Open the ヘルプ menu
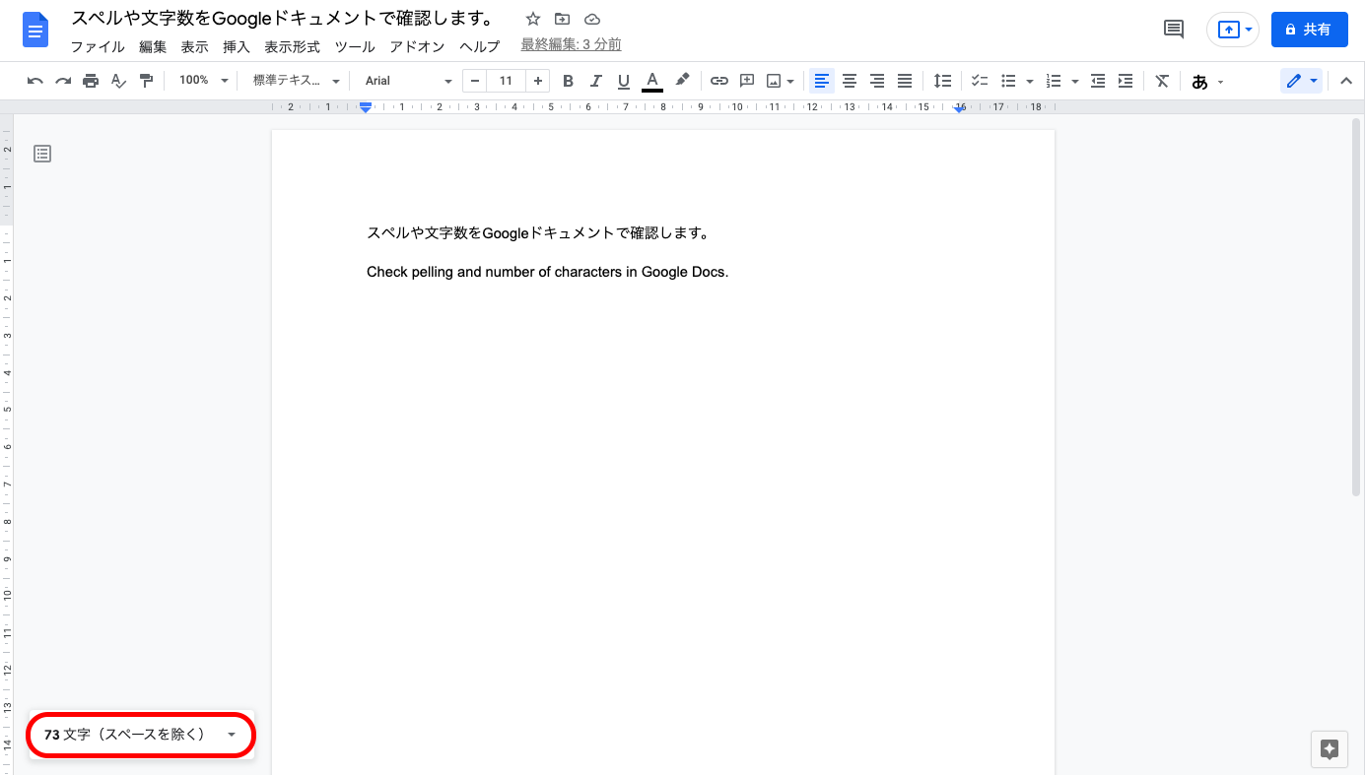This screenshot has width=1365, height=775. point(479,46)
